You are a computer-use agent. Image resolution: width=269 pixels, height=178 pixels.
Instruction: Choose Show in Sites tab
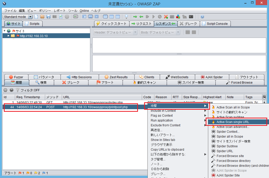click(x=163, y=140)
